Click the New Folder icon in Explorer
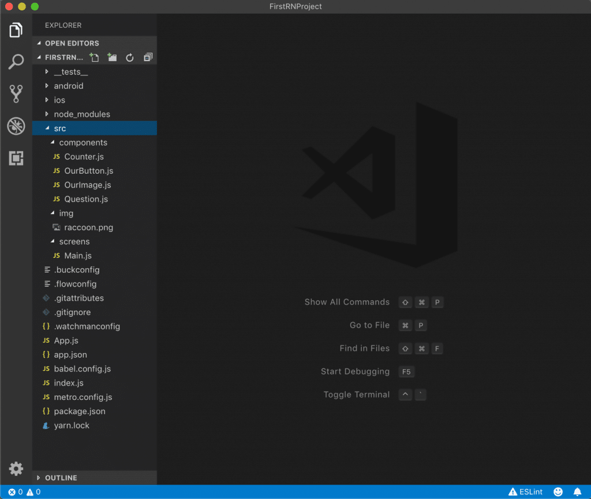The width and height of the screenshot is (591, 499). 112,57
